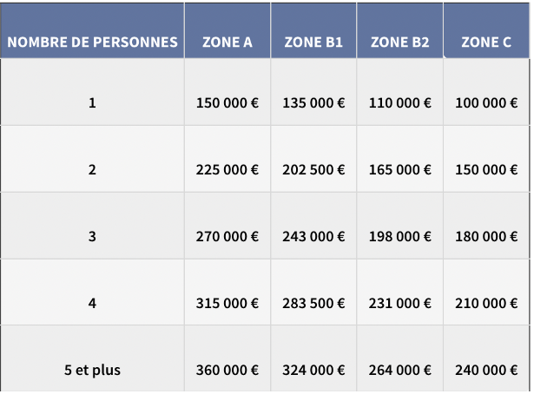Select the row label for 4 persons

(x=92, y=303)
